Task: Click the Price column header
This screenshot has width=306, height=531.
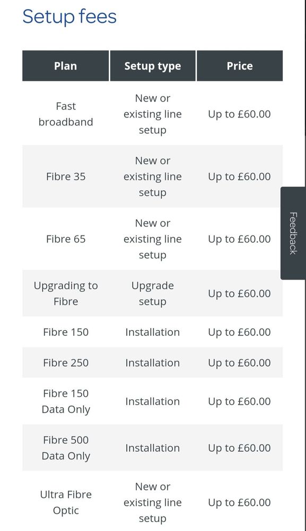Action: 240,66
